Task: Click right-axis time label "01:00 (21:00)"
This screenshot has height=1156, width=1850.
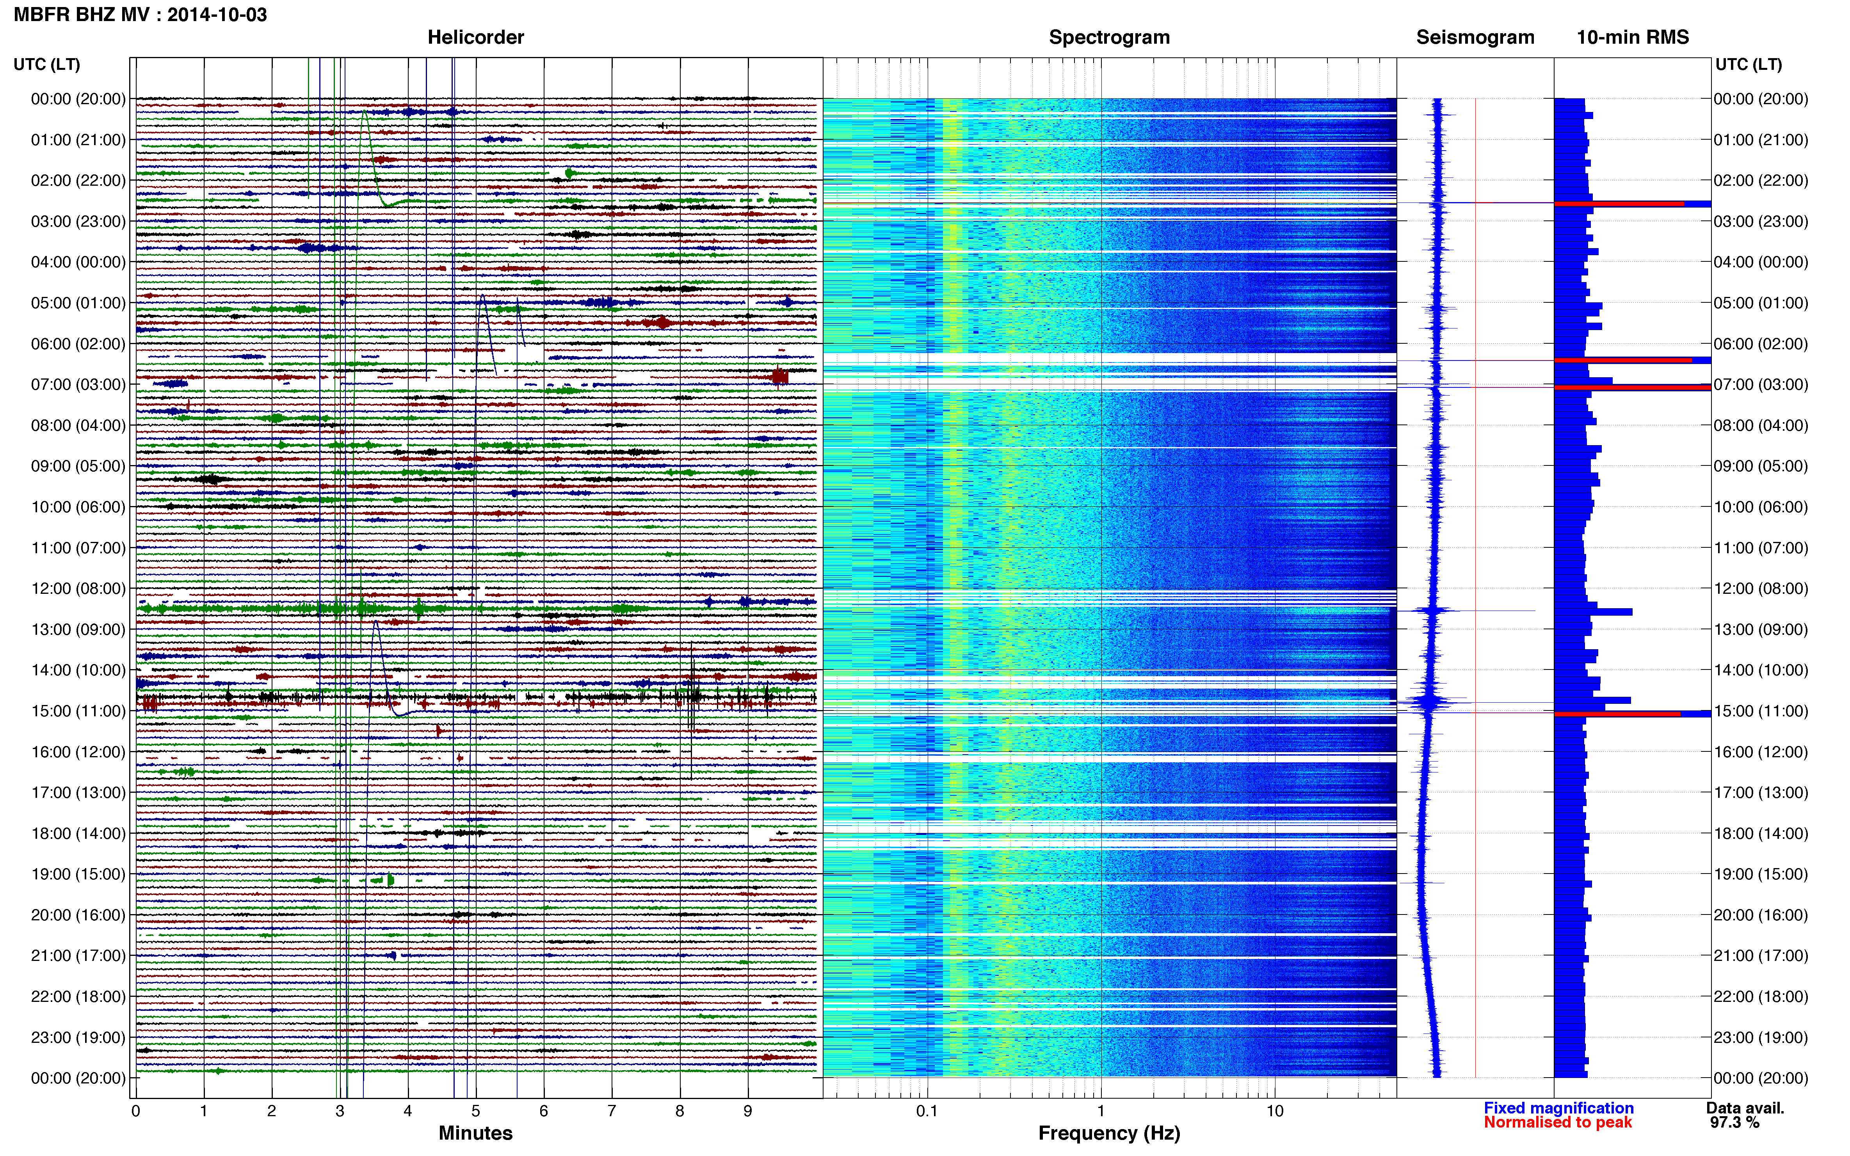Action: [1761, 140]
